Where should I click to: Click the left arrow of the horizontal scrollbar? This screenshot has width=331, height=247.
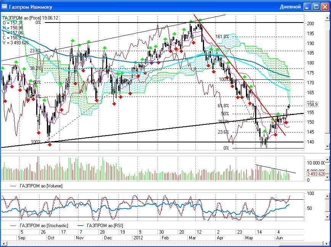pyautogui.click(x=4, y=244)
